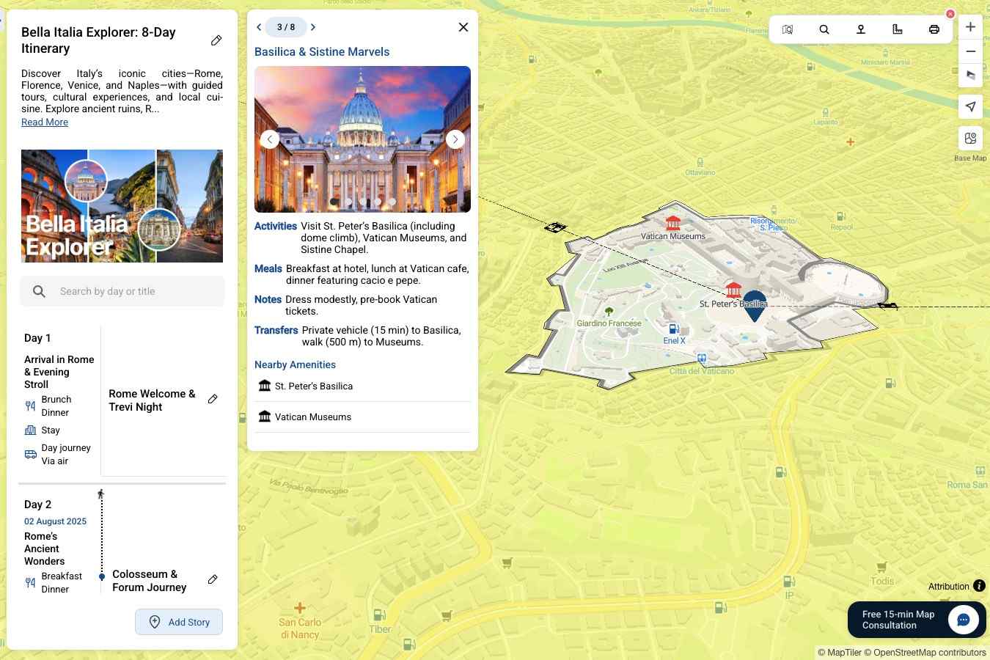Click the Day 1 meals fork-knife icon

tap(30, 406)
